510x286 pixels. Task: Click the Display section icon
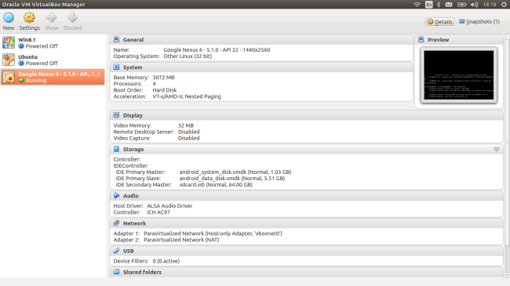(116, 115)
